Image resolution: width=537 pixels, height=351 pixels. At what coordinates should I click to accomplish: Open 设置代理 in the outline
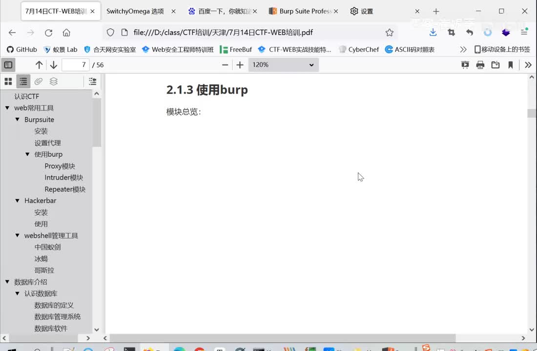click(47, 143)
